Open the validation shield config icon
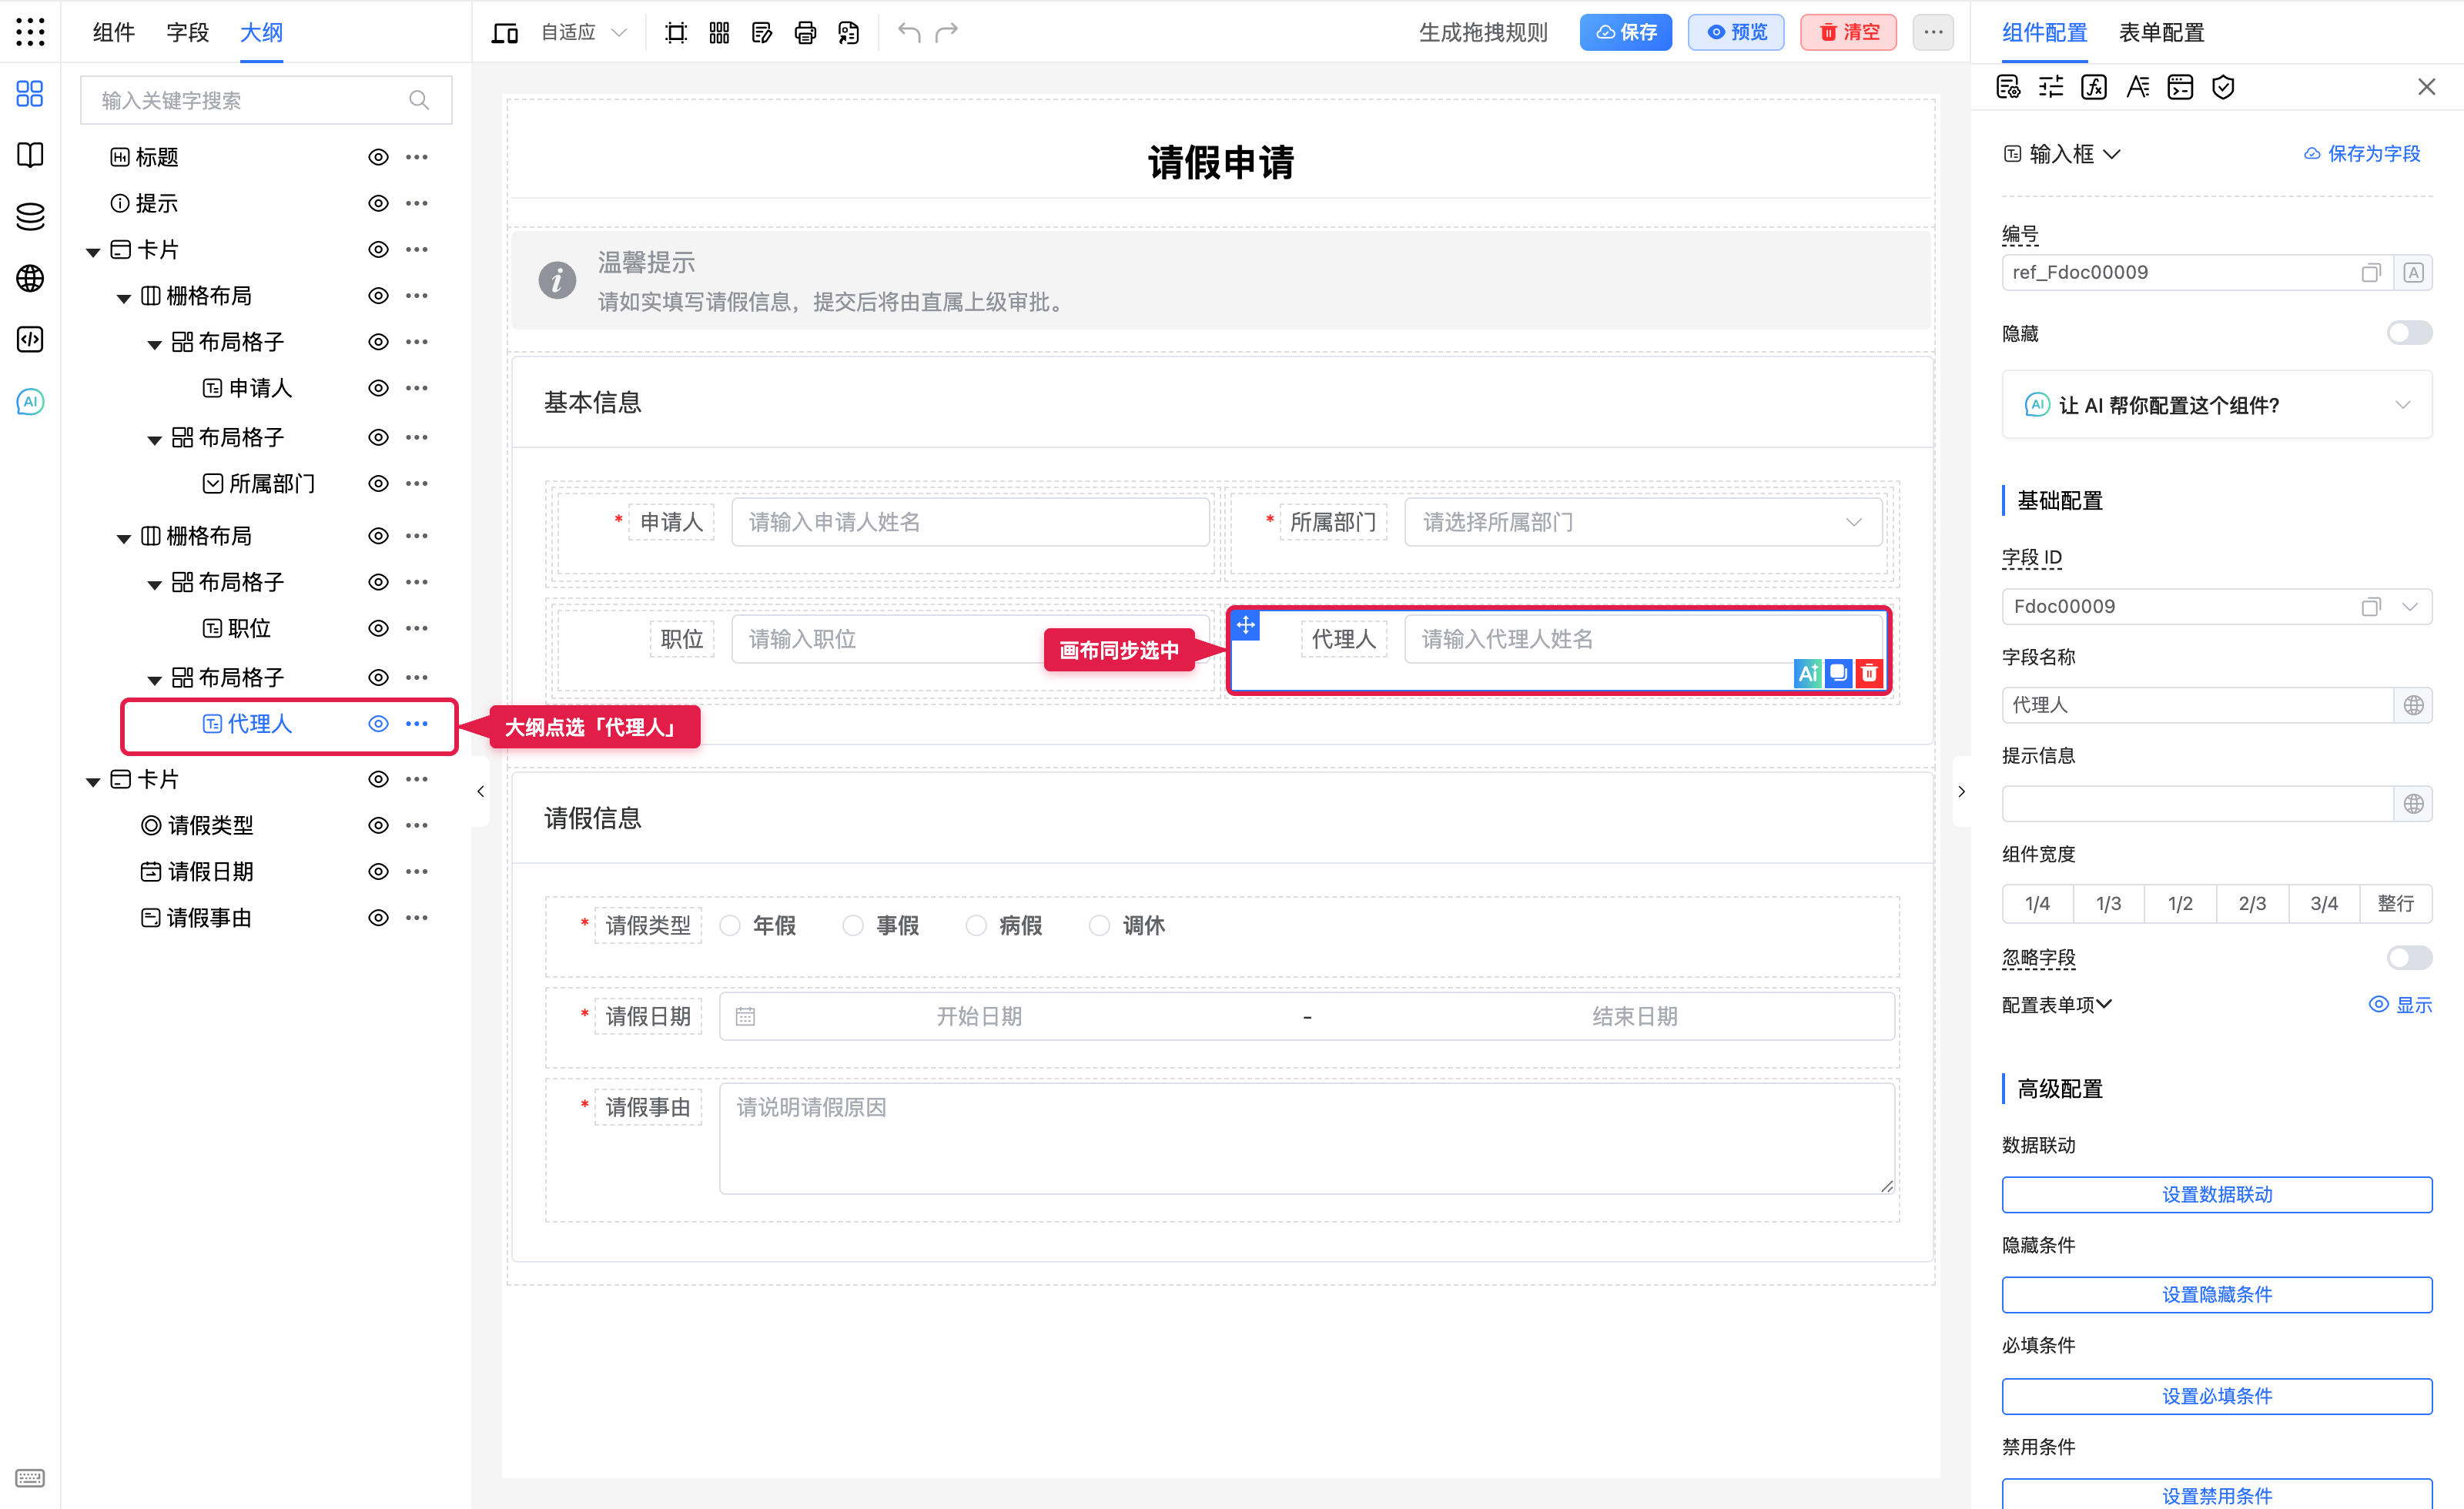 pos(2223,87)
